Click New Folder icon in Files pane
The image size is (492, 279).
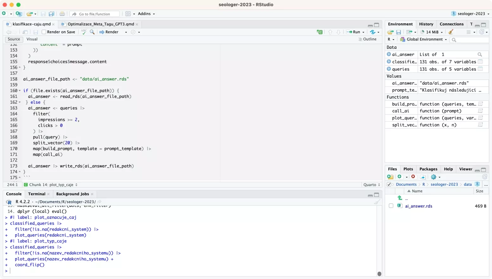click(390, 177)
